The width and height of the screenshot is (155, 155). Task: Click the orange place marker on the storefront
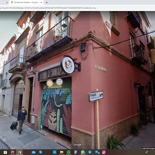(50, 83)
